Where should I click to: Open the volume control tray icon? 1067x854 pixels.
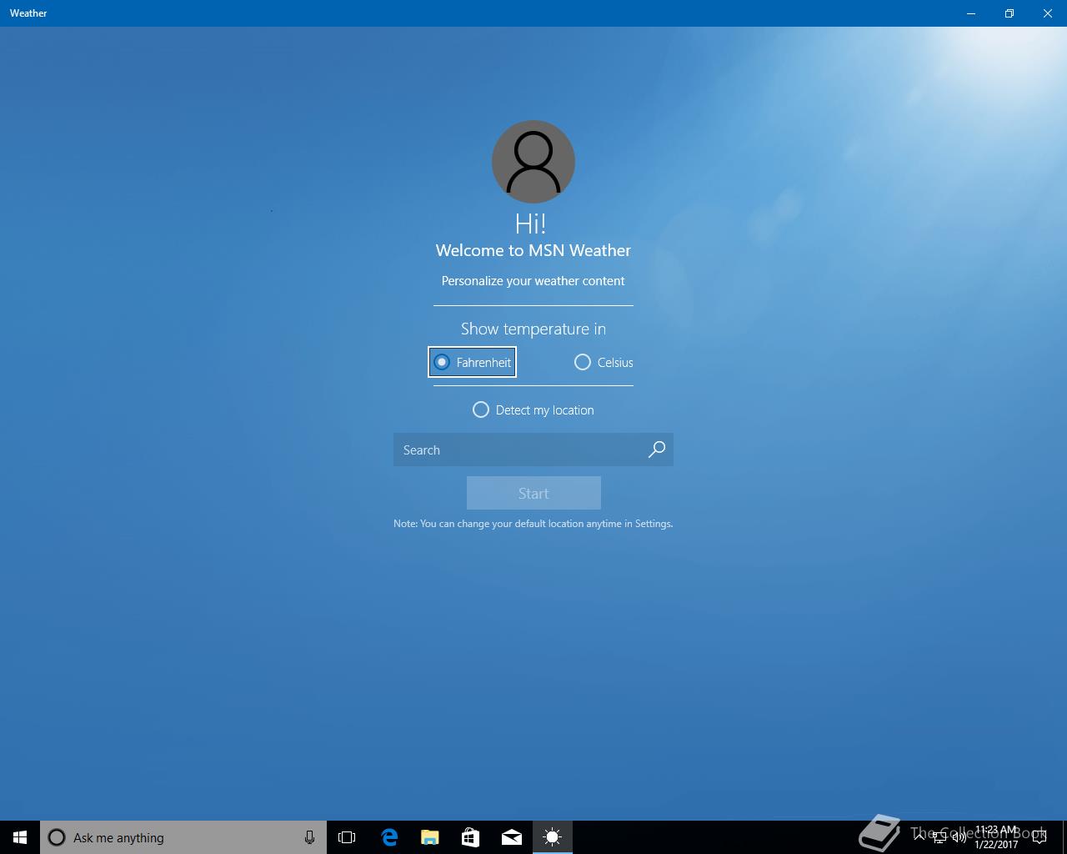pyautogui.click(x=959, y=837)
